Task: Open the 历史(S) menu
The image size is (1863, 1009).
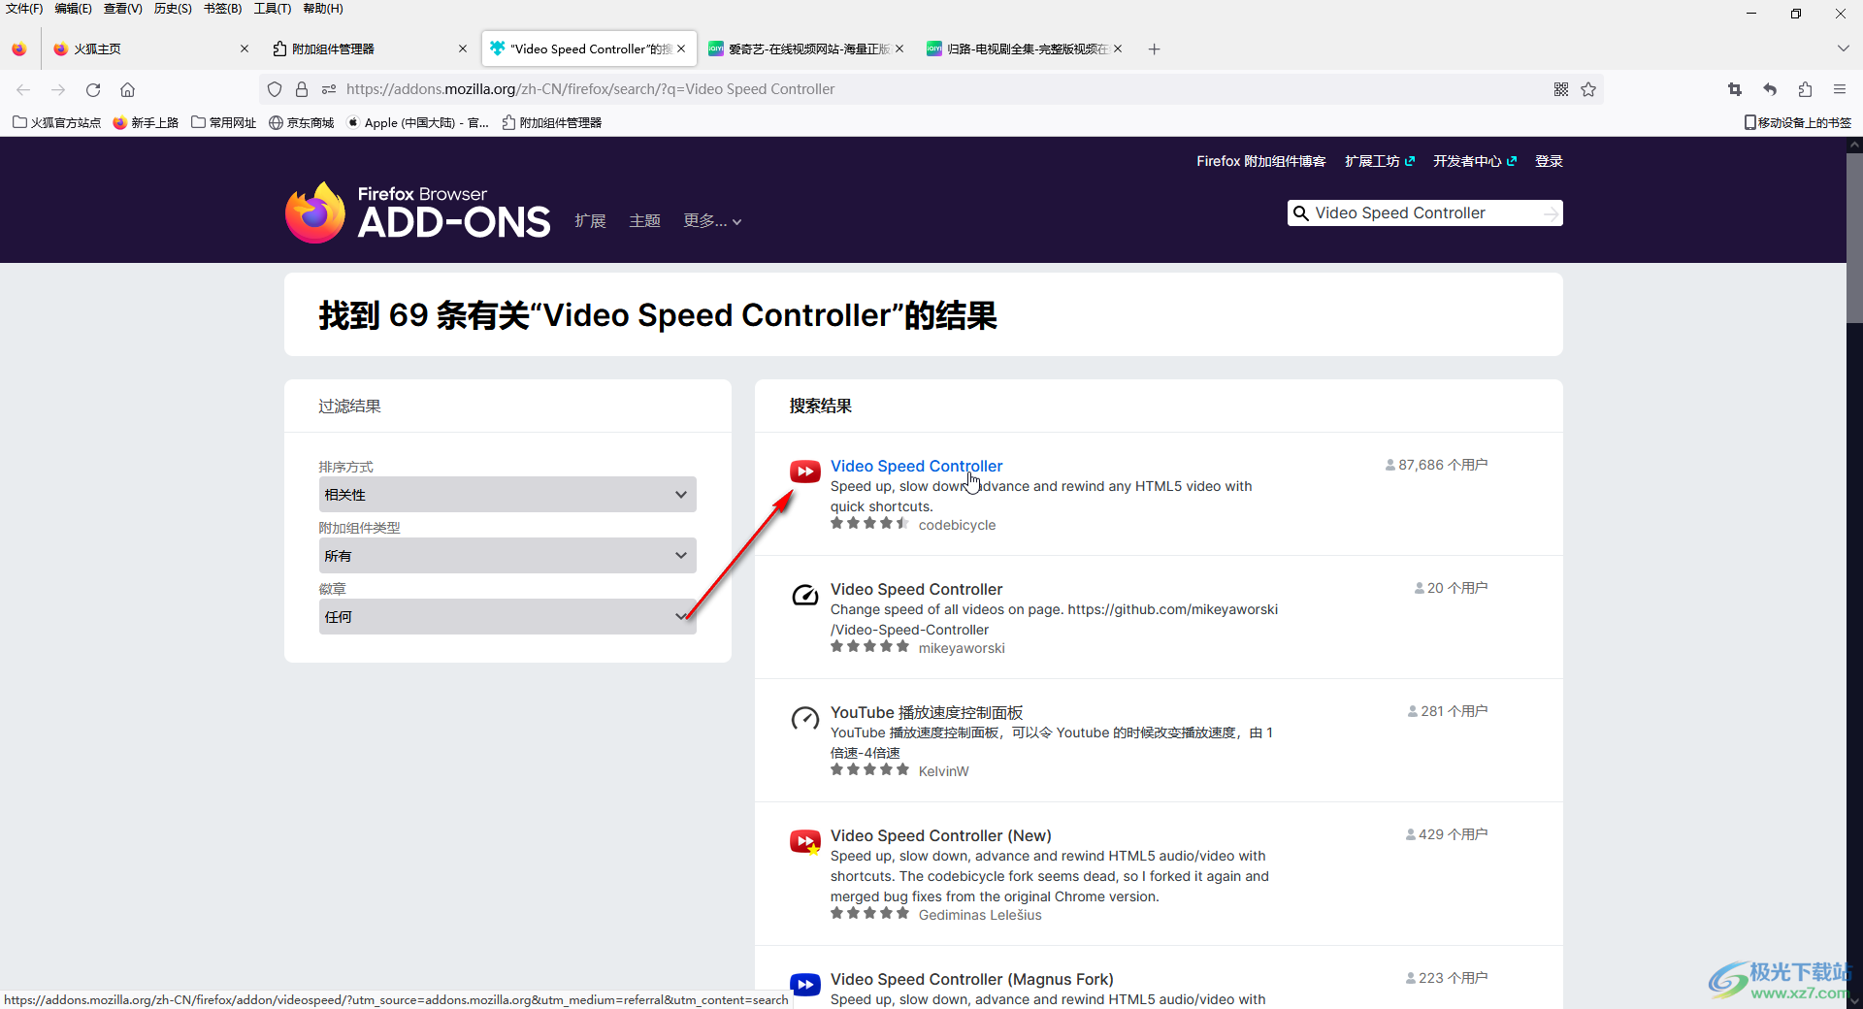Action: pyautogui.click(x=173, y=9)
